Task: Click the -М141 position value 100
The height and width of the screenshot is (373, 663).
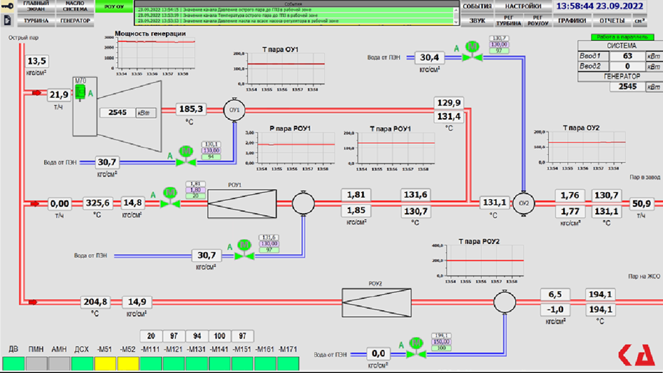Action: point(219,336)
